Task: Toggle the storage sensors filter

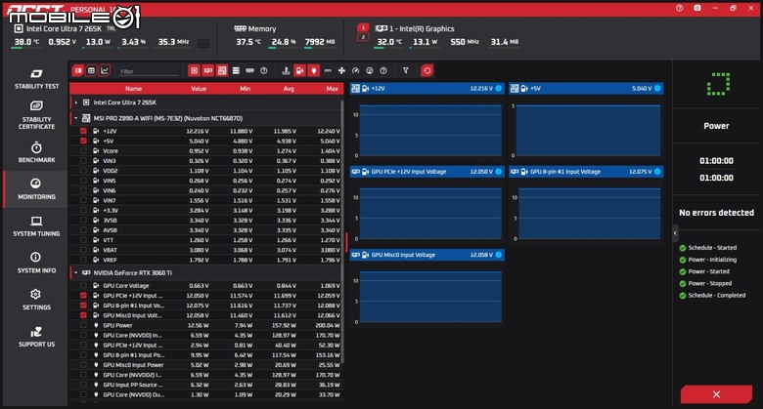Action: tap(236, 71)
